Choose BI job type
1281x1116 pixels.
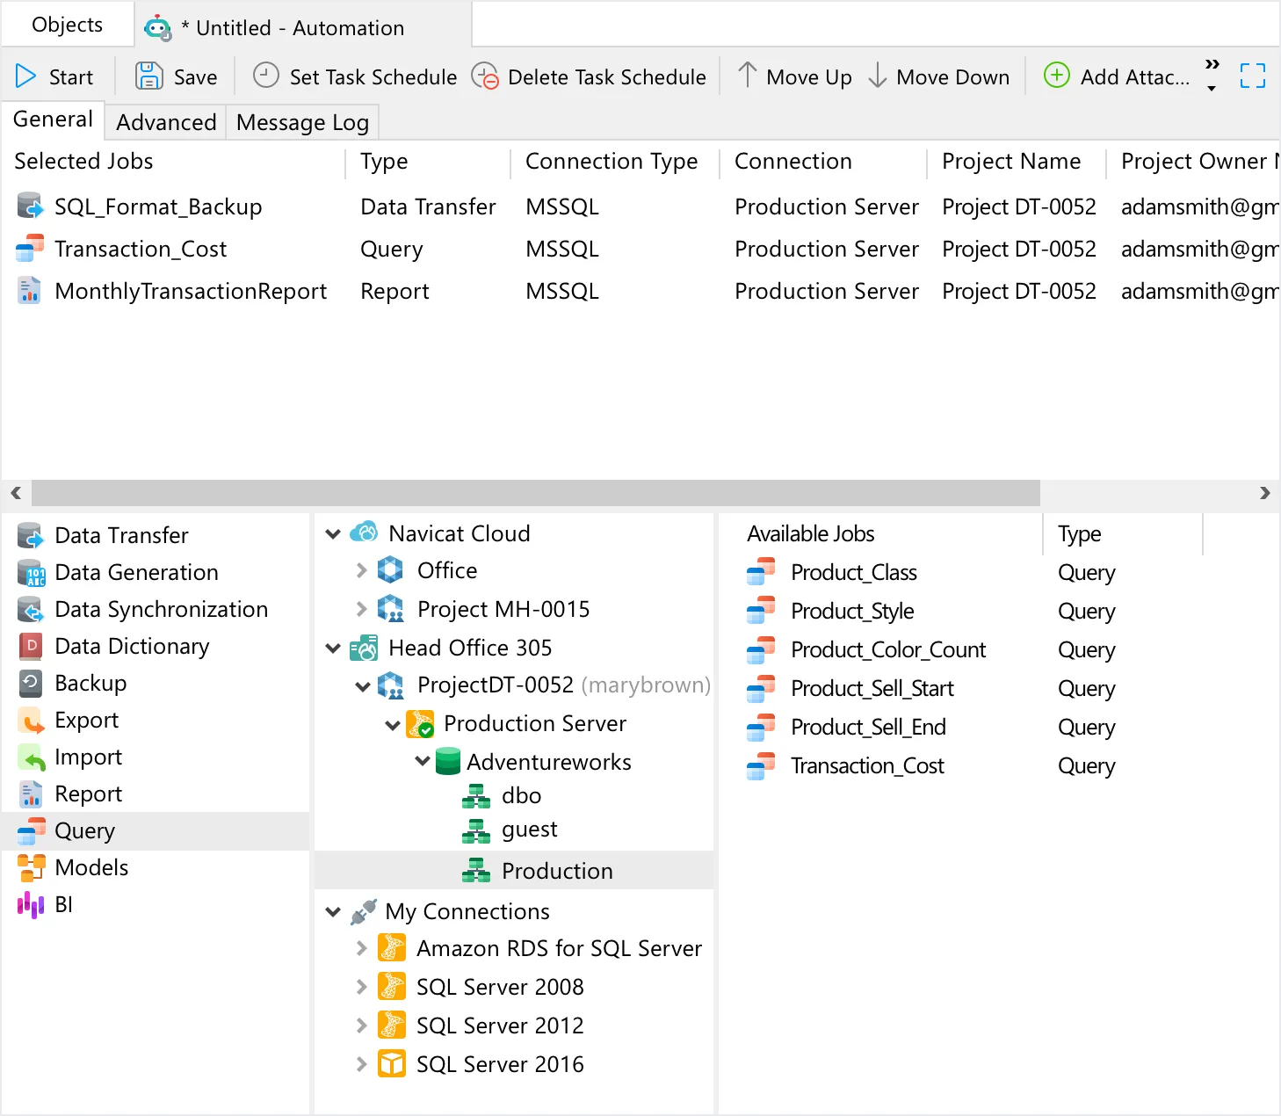tap(156, 904)
